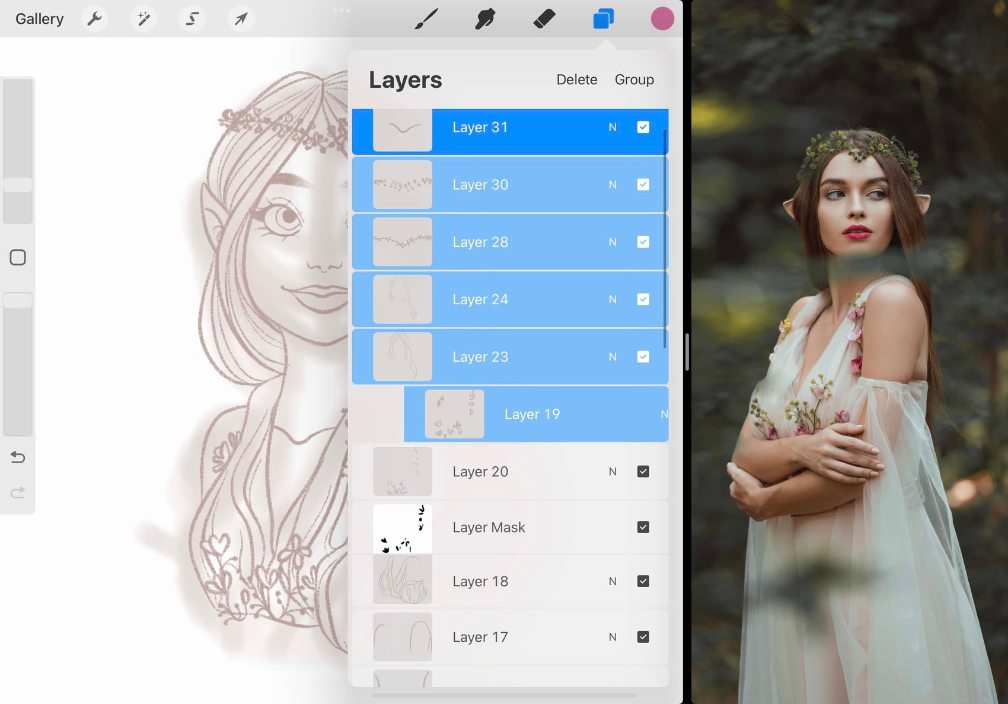Adjust the brush opacity slider

(x=18, y=364)
